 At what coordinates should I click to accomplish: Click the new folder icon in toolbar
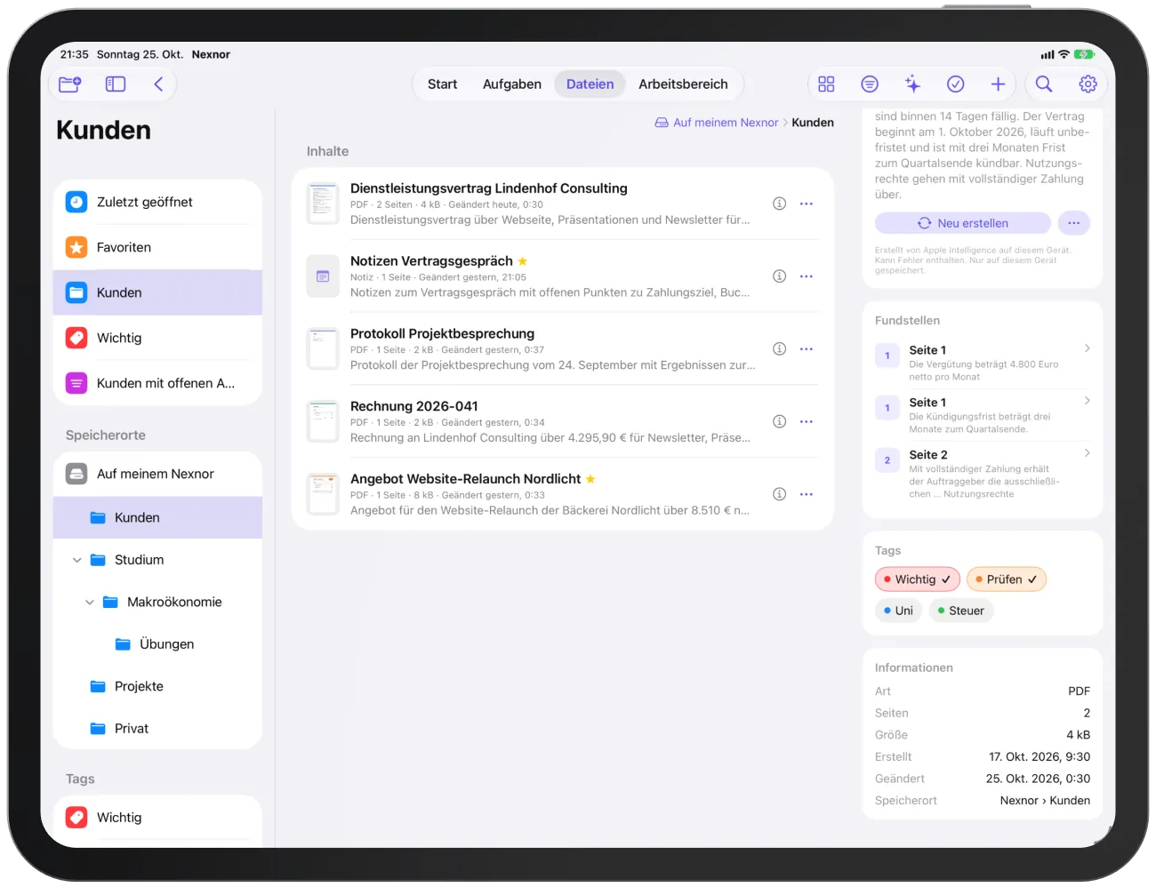[x=69, y=84]
